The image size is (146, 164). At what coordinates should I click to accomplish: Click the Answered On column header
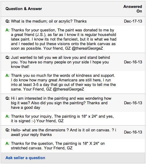tap(133, 9)
